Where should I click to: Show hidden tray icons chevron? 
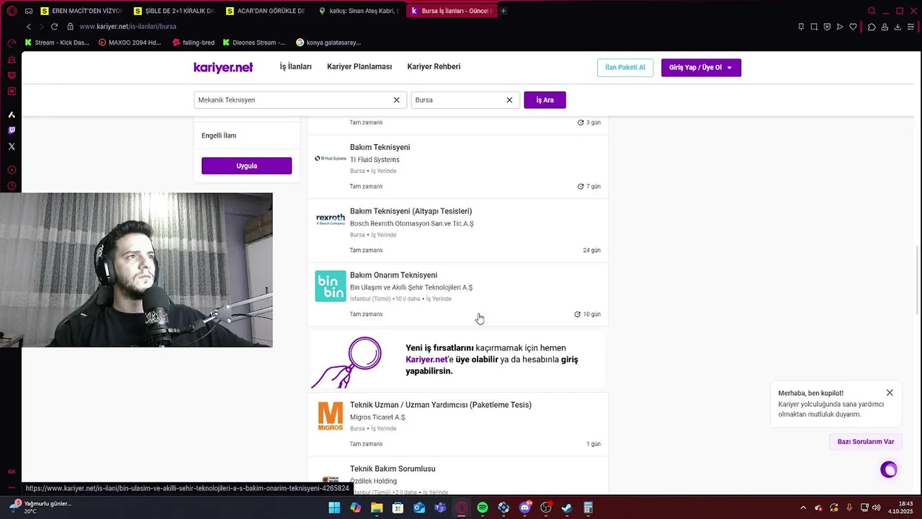tap(803, 508)
